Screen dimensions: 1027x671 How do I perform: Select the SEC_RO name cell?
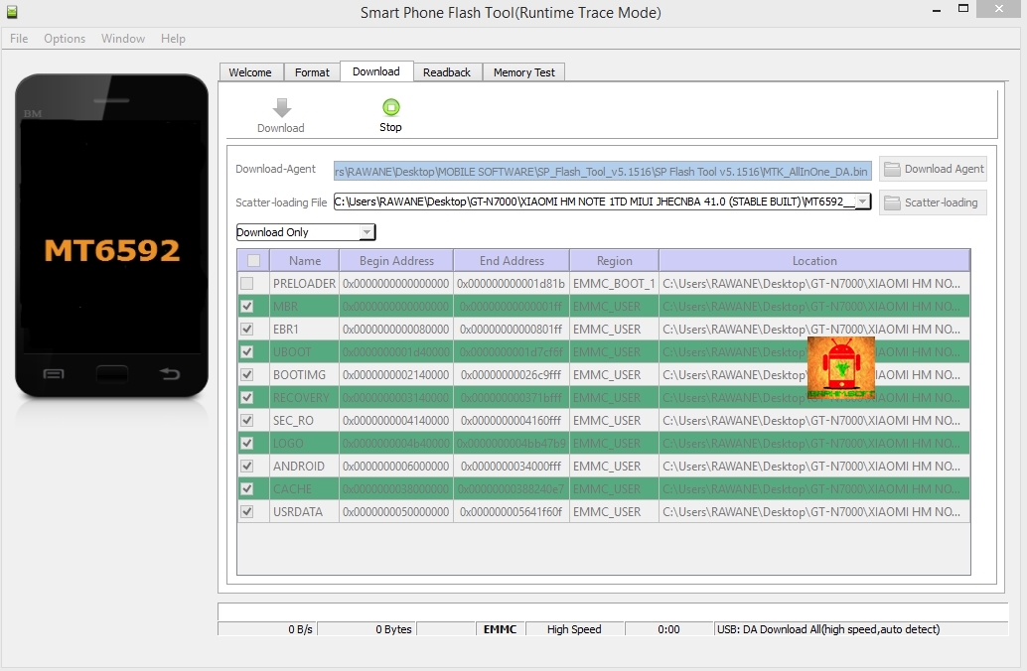click(305, 420)
